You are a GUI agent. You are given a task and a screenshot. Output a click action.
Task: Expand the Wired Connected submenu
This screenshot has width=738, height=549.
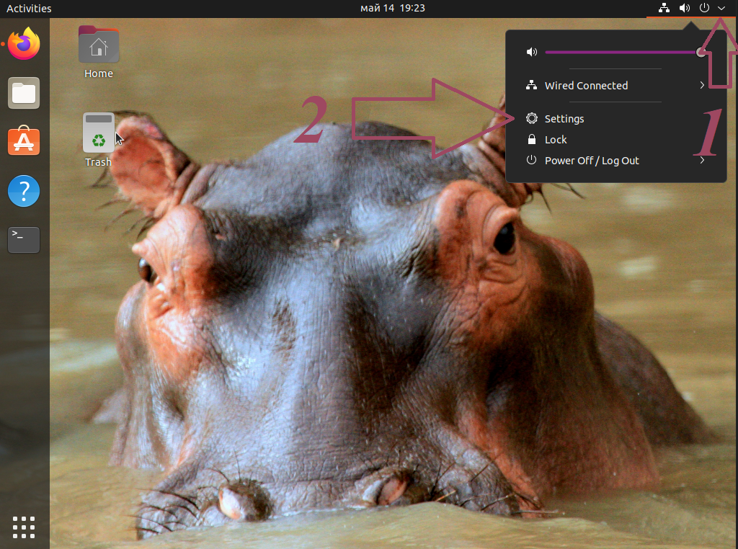pyautogui.click(x=616, y=86)
